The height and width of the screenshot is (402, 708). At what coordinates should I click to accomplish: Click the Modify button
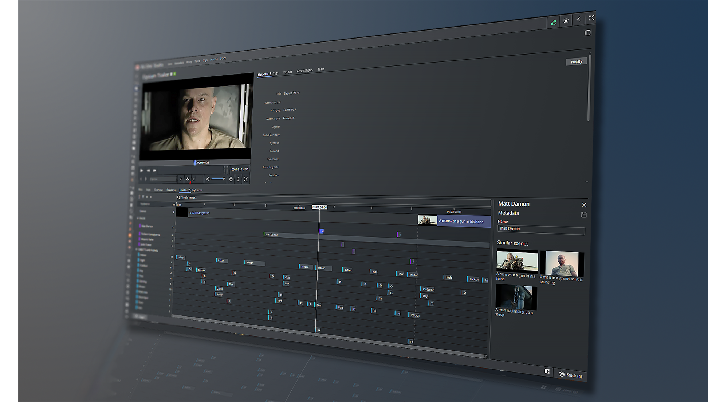[x=576, y=62]
